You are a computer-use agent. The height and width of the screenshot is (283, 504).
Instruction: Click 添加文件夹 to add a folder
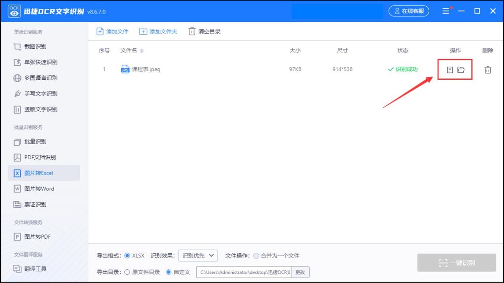click(x=158, y=31)
